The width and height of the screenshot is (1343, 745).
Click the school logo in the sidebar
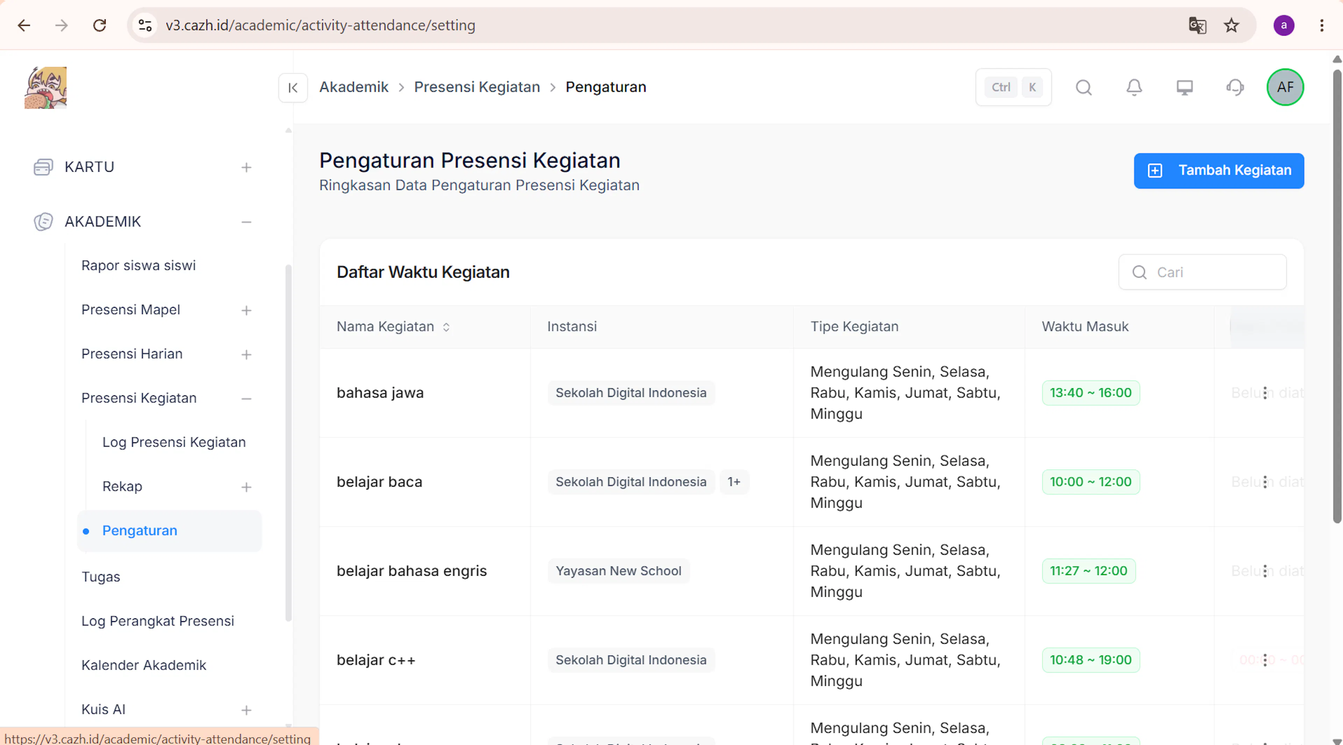click(x=45, y=87)
